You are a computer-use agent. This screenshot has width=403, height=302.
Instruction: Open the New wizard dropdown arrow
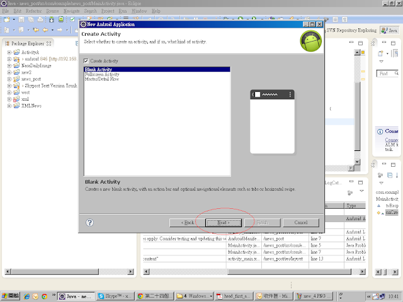(14, 20)
